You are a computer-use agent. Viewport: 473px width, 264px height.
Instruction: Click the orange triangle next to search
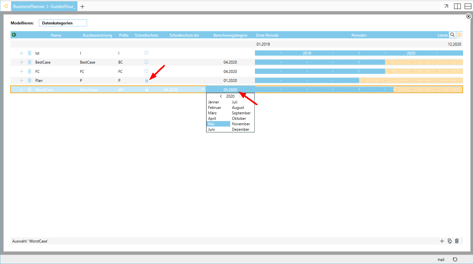click(460, 35)
